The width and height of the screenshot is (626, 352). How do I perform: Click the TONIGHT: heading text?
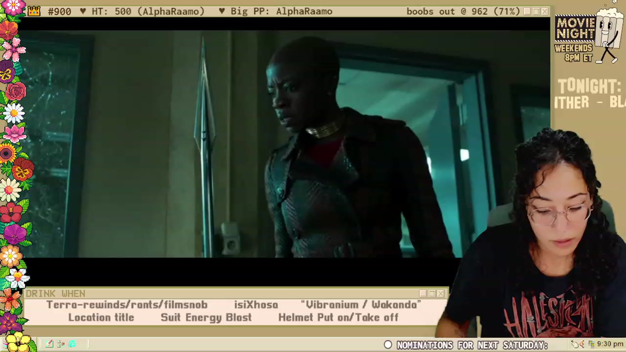(x=589, y=86)
